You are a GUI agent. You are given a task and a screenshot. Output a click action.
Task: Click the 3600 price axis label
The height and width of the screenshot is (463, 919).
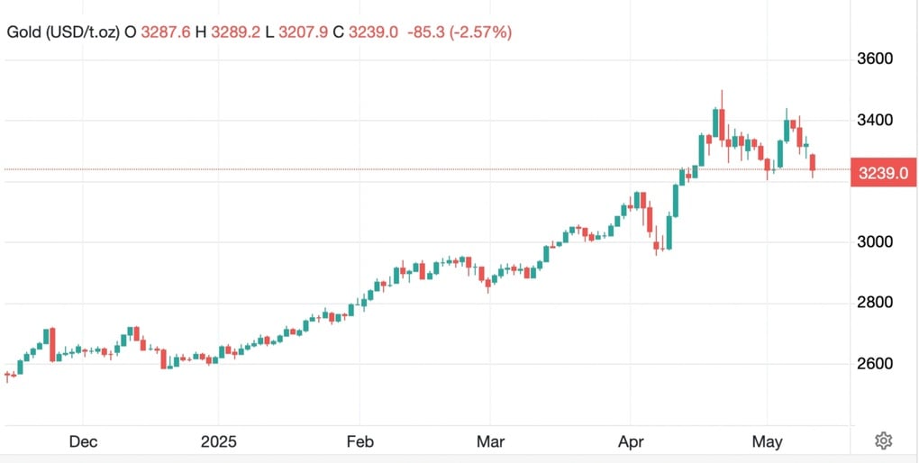tap(875, 59)
